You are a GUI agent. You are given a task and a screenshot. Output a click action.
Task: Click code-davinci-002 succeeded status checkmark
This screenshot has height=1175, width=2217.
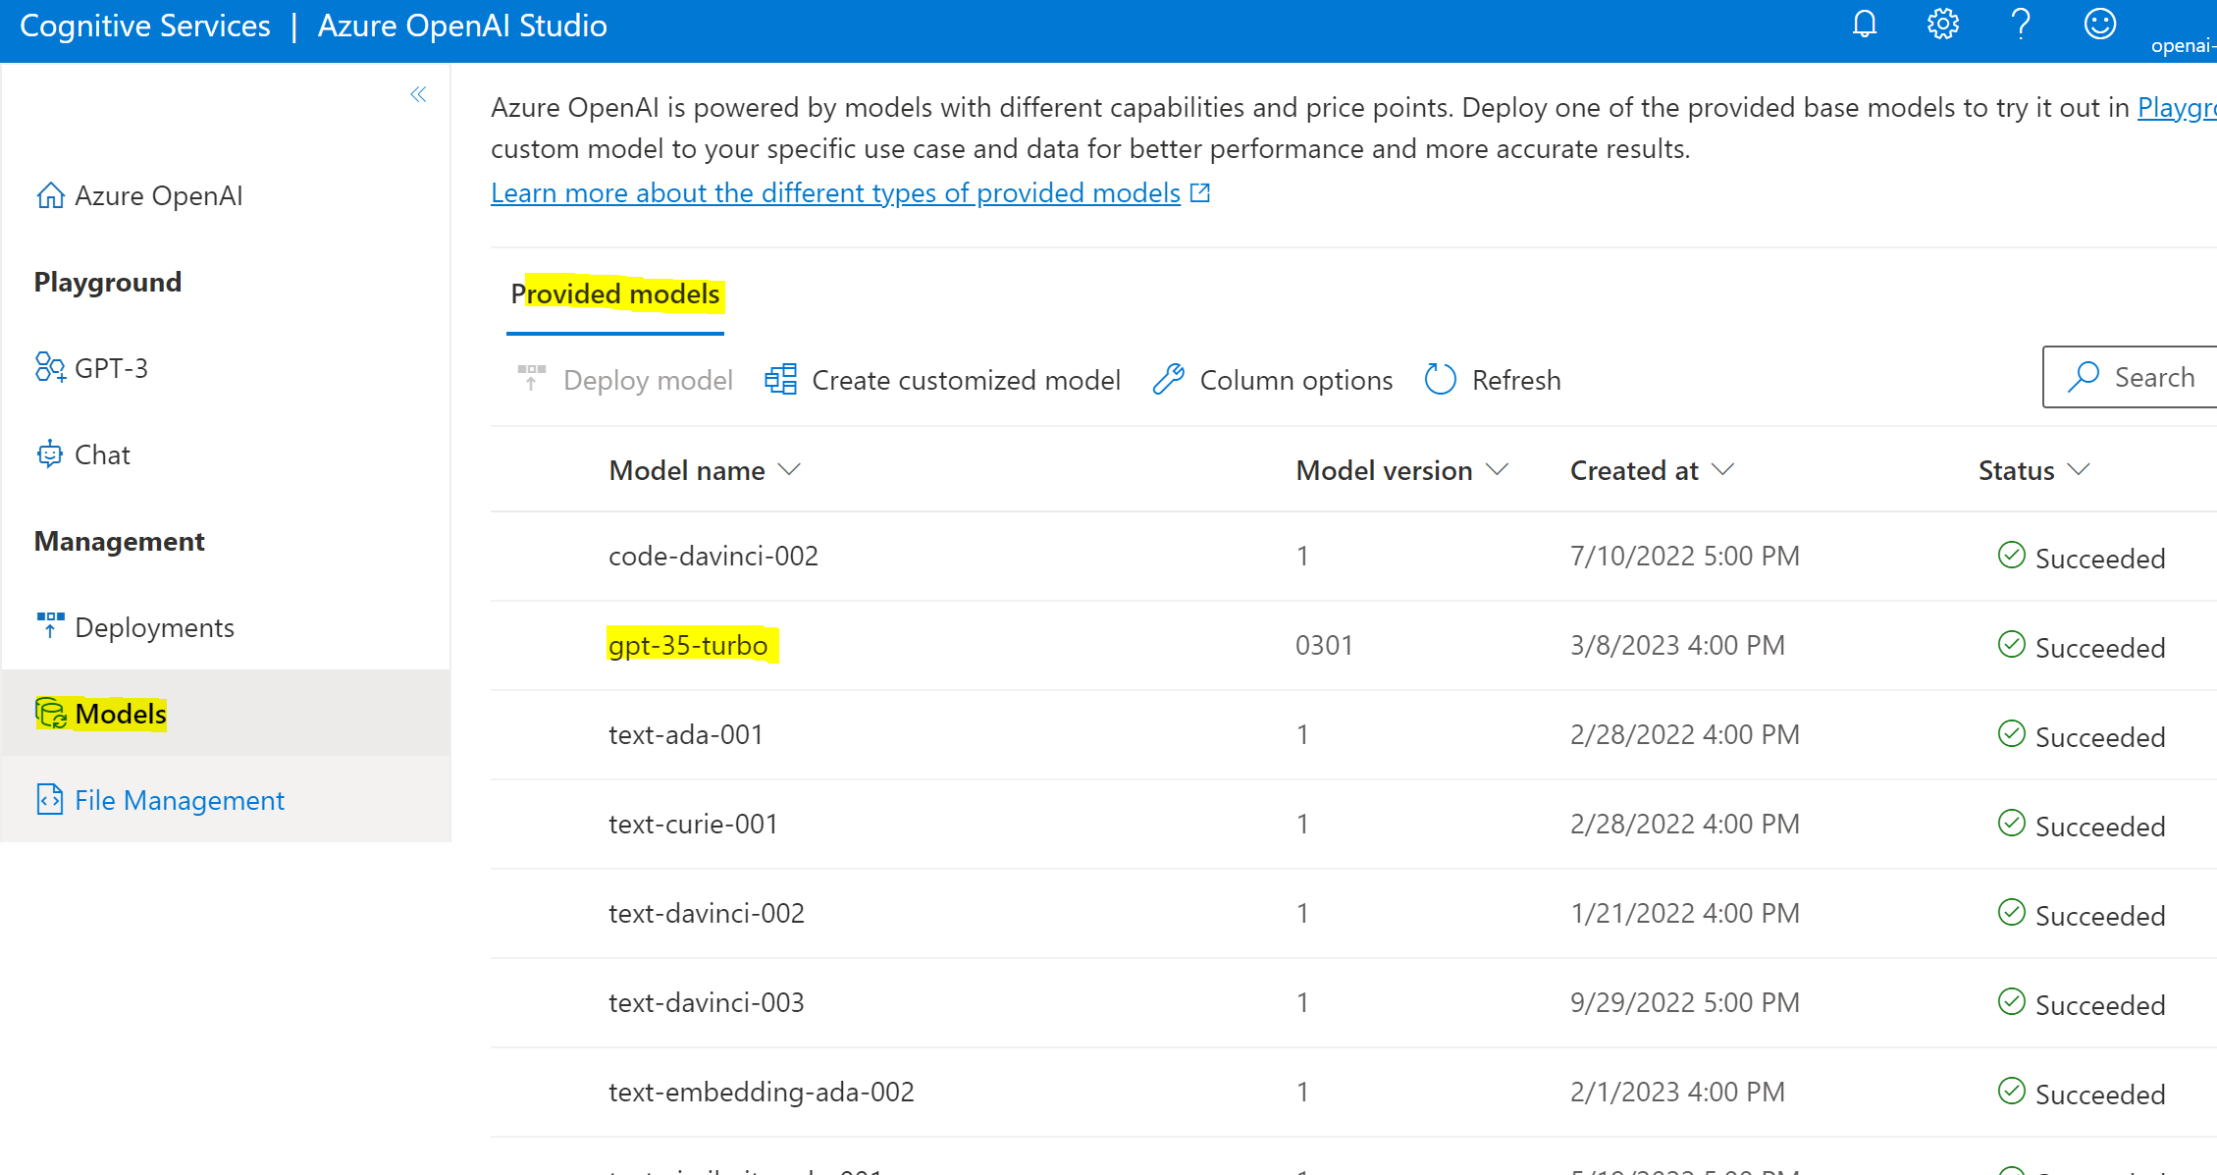(x=2012, y=556)
